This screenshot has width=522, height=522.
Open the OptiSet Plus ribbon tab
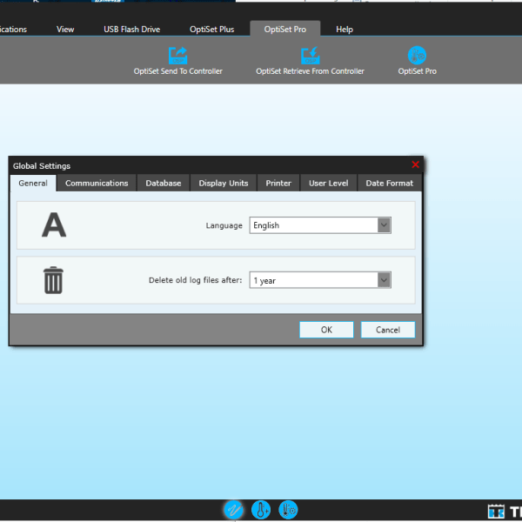(x=211, y=30)
